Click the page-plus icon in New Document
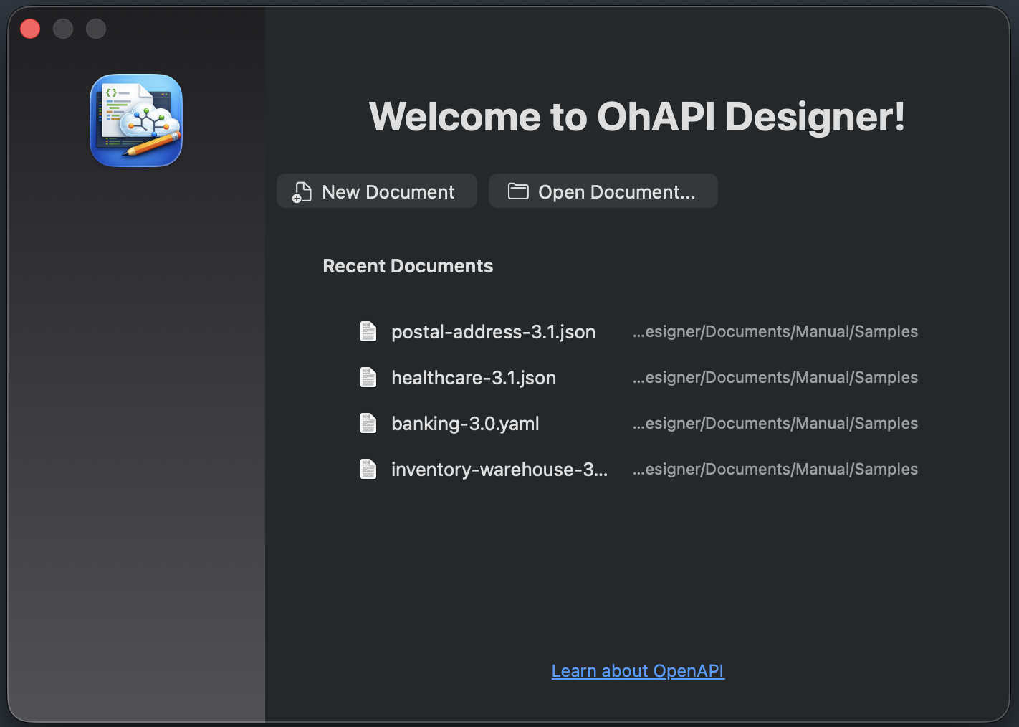1019x727 pixels. [302, 192]
